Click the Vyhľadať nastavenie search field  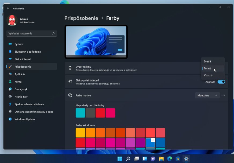coord(29,33)
